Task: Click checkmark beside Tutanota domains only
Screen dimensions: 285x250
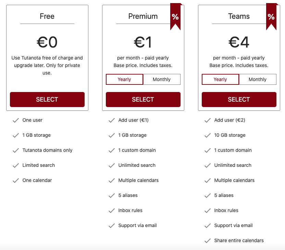Action: tap(16, 150)
